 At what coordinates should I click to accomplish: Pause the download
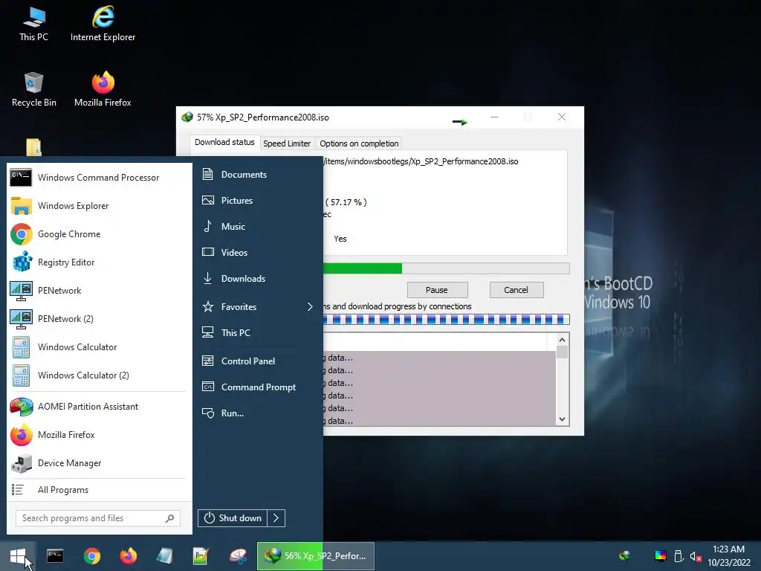pos(437,290)
